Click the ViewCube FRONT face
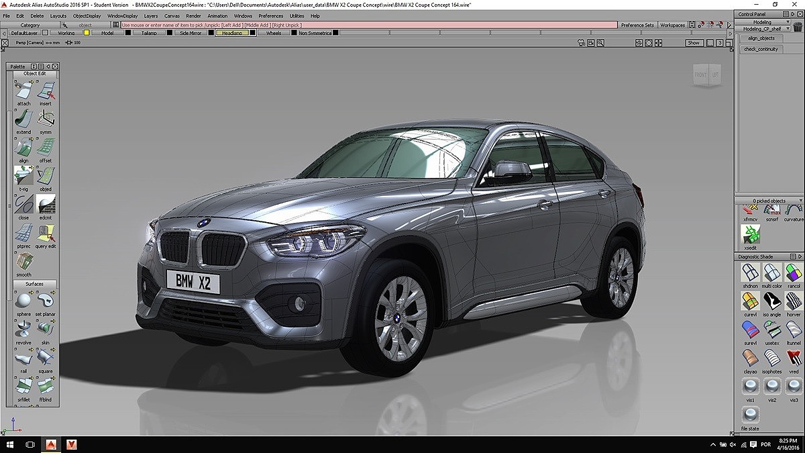The width and height of the screenshot is (805, 453). coord(700,74)
